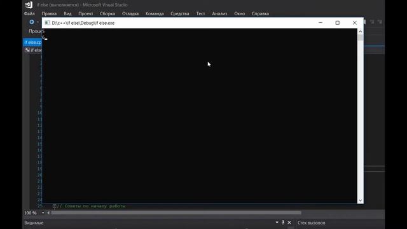The image size is (407, 229).
Task: Click the console title D:\c++\if else\Debug\if else.exe
Action: pos(83,23)
